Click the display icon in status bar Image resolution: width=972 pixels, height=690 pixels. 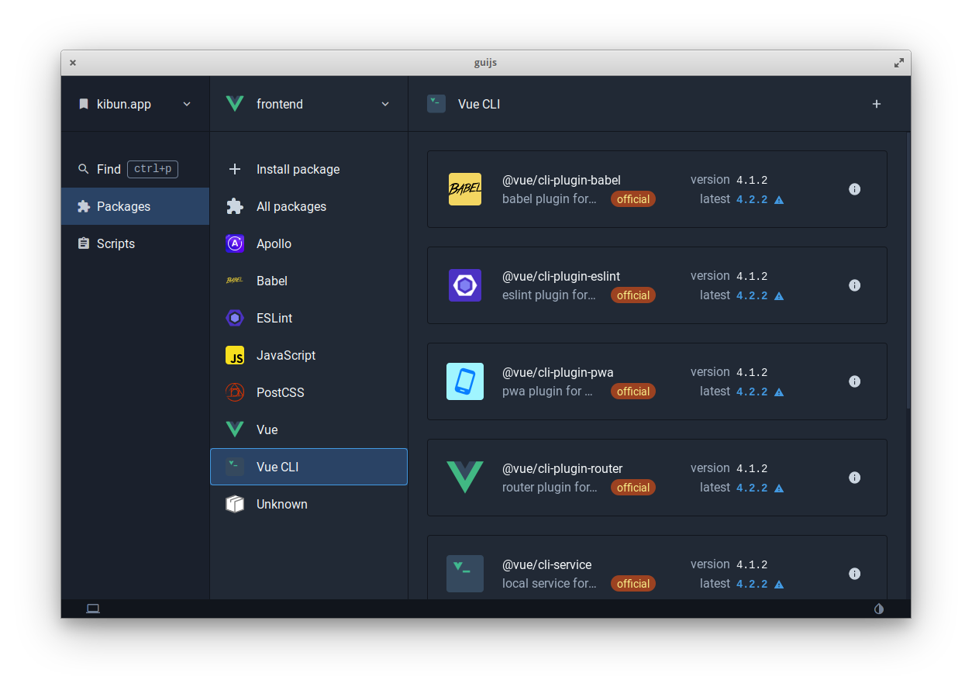click(x=92, y=609)
